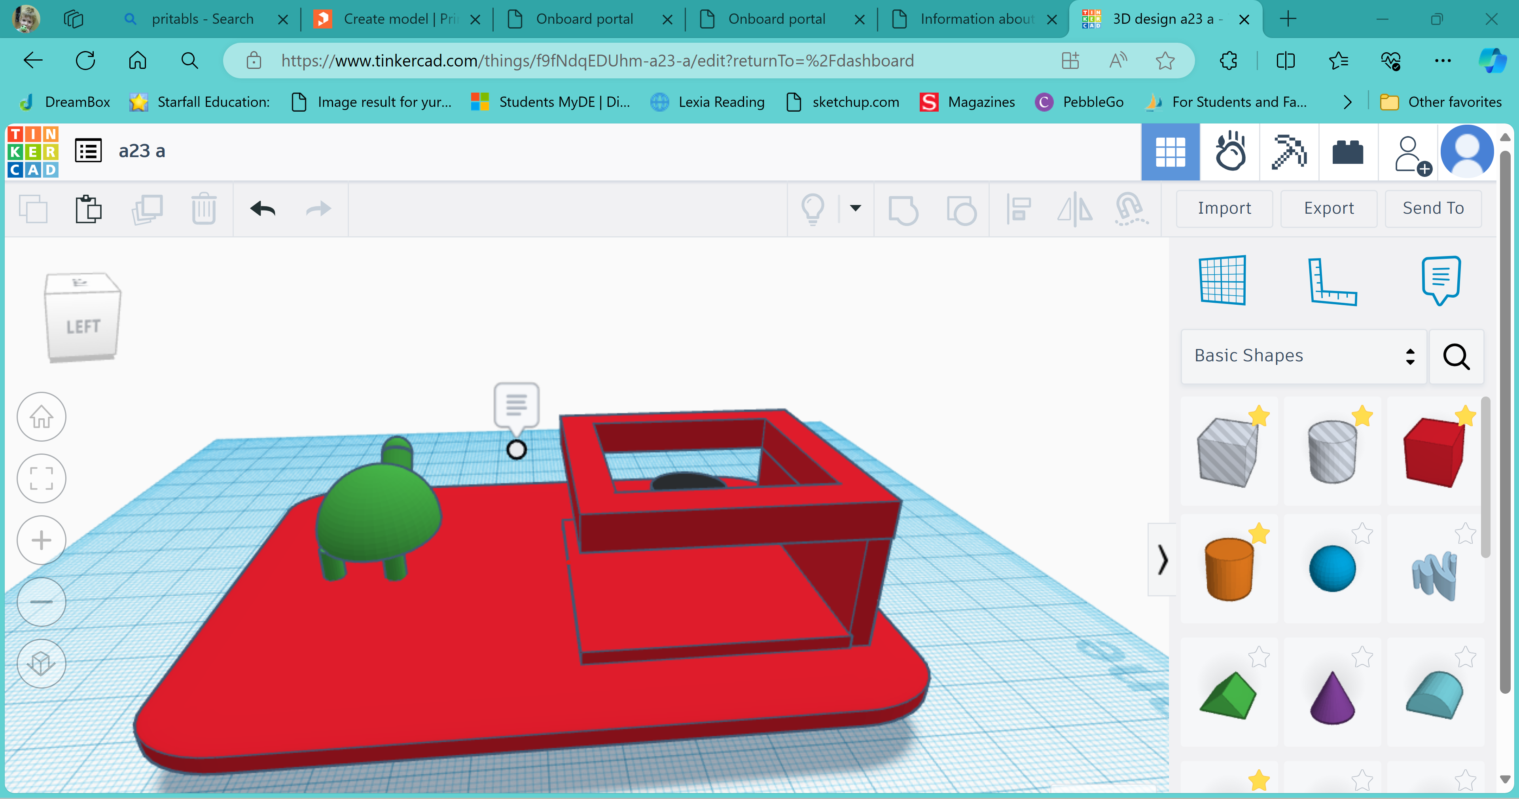Click the Tinkercad logo
Screen dimensions: 1519x799
tap(33, 152)
